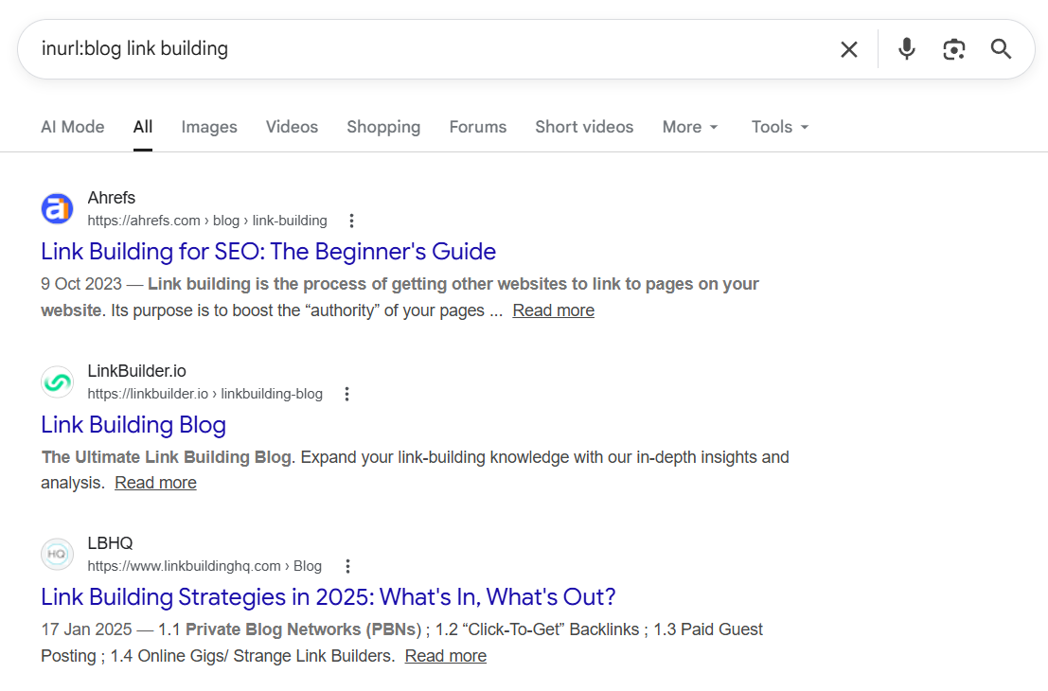1048x691 pixels.
Task: Expand the More search categories dropdown
Action: point(690,126)
